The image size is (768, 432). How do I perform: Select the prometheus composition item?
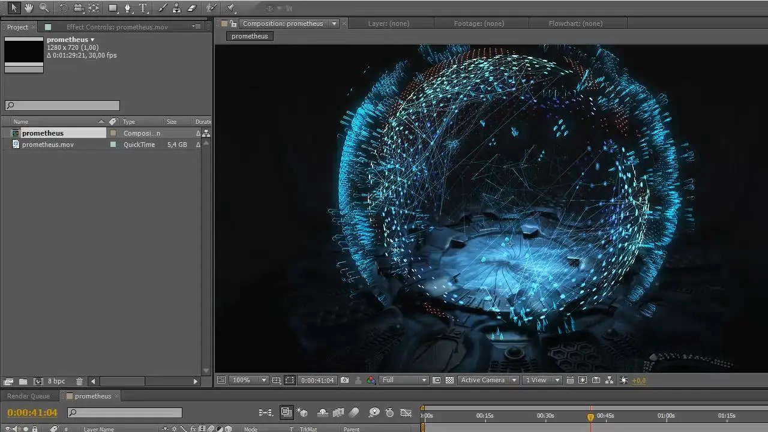(x=43, y=133)
